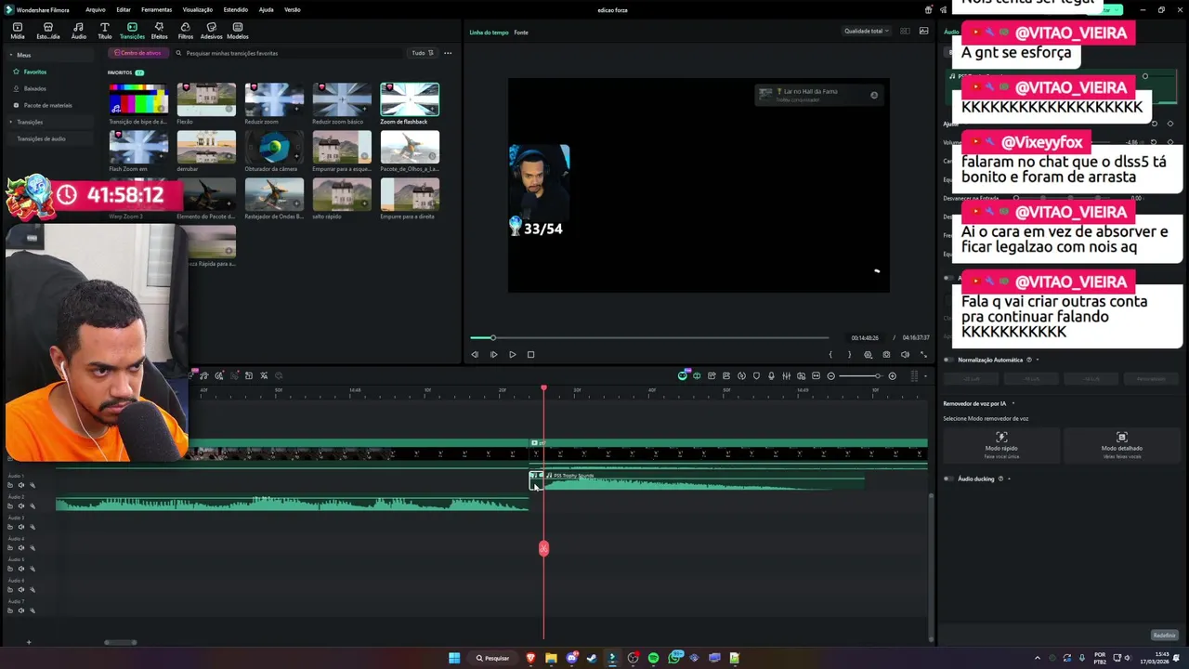Click the scissors split button on playhead
This screenshot has width=1189, height=669.
pos(543,548)
